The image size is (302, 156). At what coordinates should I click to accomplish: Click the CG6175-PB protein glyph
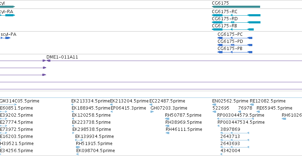(235, 52)
